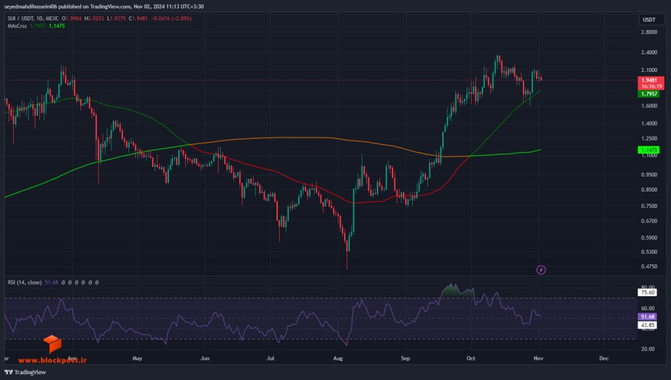Click the TradingView logo at bottom left
Image resolution: width=671 pixels, height=380 pixels.
[25, 372]
